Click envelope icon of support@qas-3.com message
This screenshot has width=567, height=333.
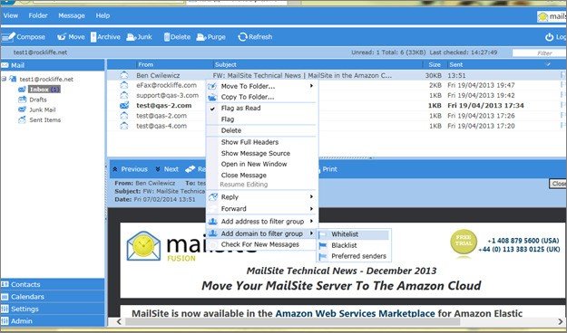click(124, 95)
